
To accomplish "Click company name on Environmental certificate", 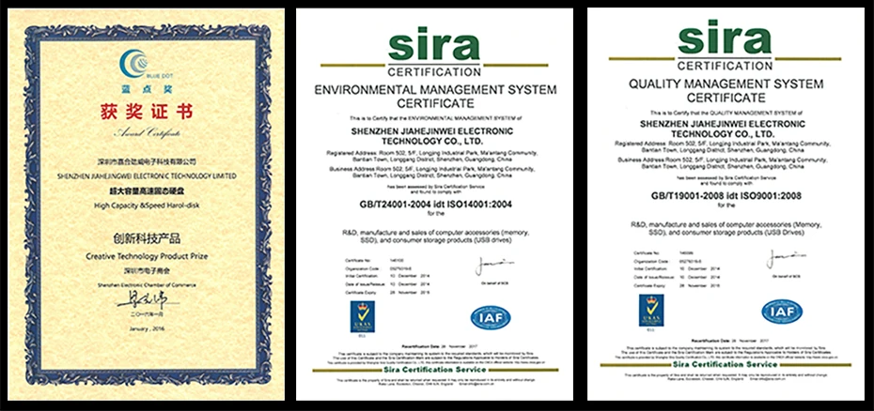I will click(x=434, y=134).
